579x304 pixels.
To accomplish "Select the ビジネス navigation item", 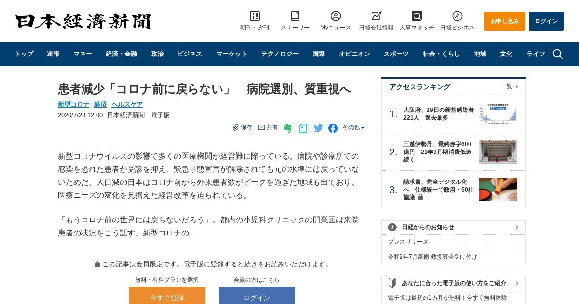I will tap(190, 54).
